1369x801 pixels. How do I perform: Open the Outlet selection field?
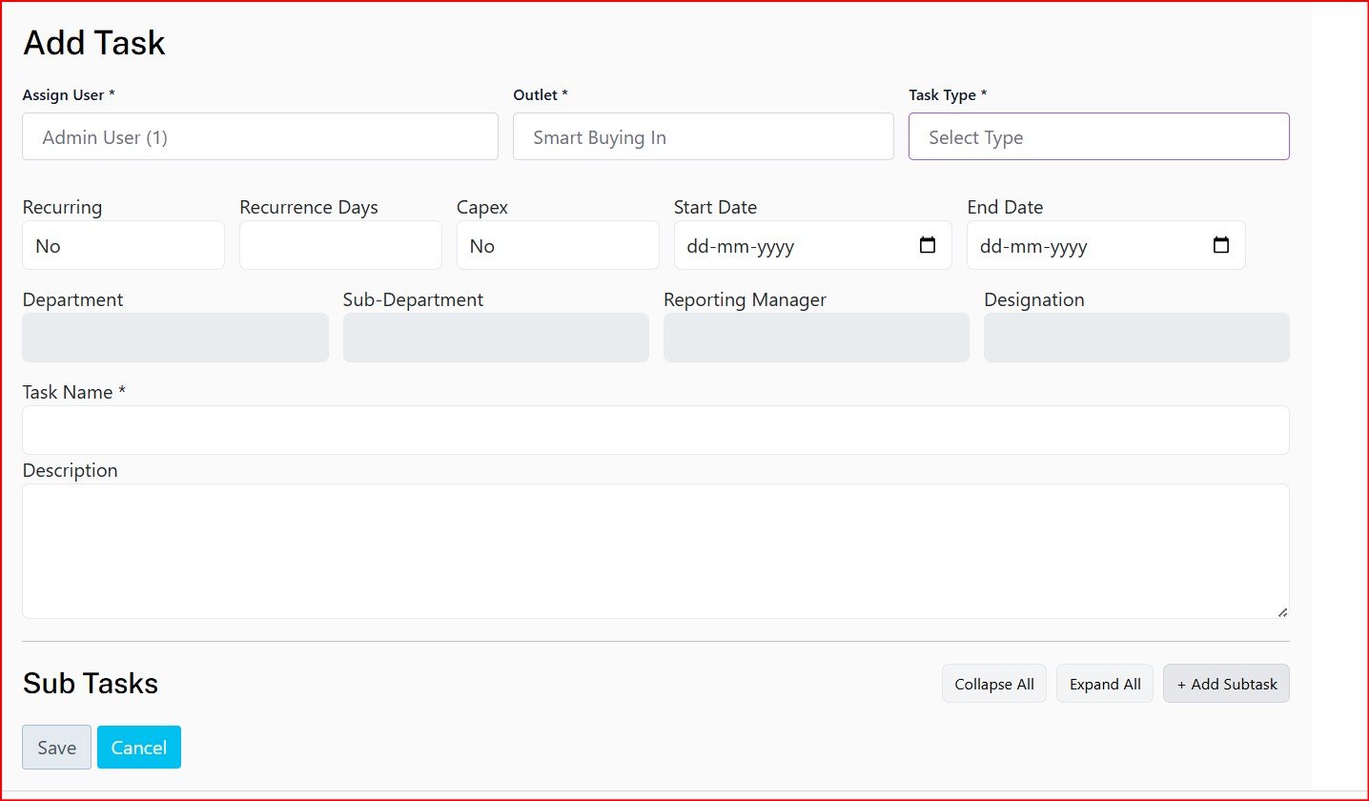coord(703,137)
